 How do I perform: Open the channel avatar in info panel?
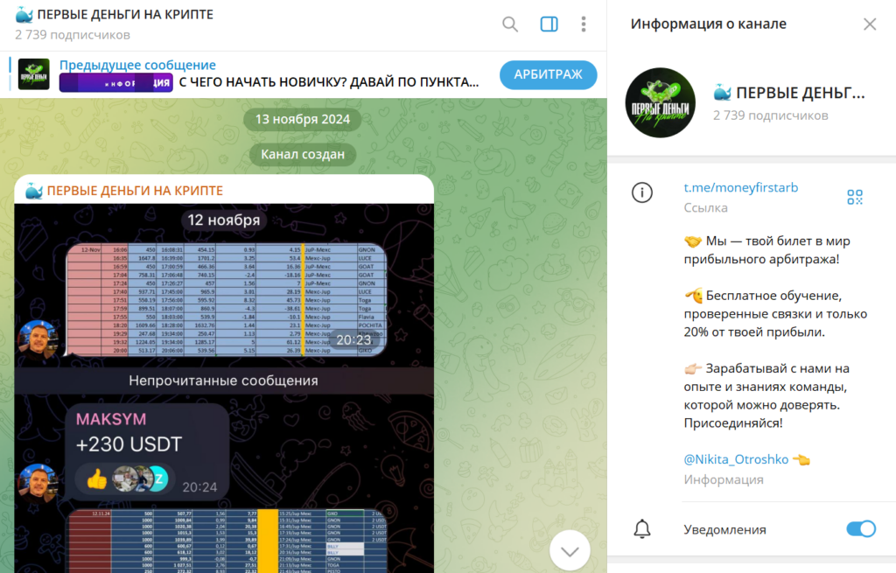coord(660,103)
